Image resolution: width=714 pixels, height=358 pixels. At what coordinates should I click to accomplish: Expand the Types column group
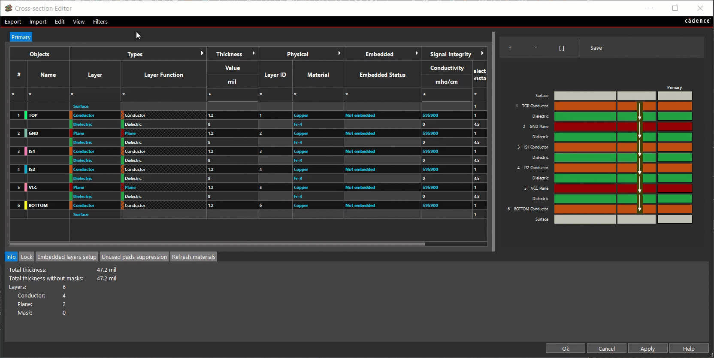click(x=202, y=54)
